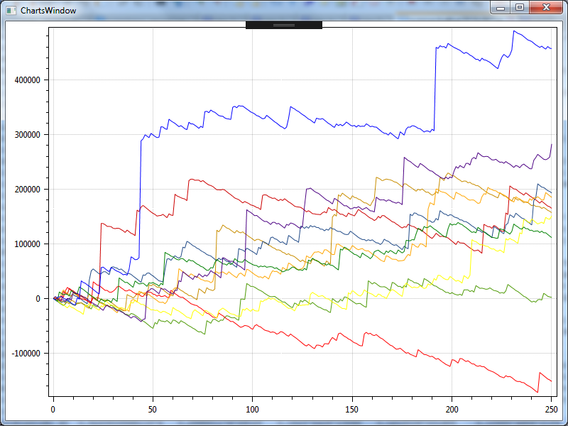Click the 150 x-axis label
568x426 pixels.
[351, 410]
